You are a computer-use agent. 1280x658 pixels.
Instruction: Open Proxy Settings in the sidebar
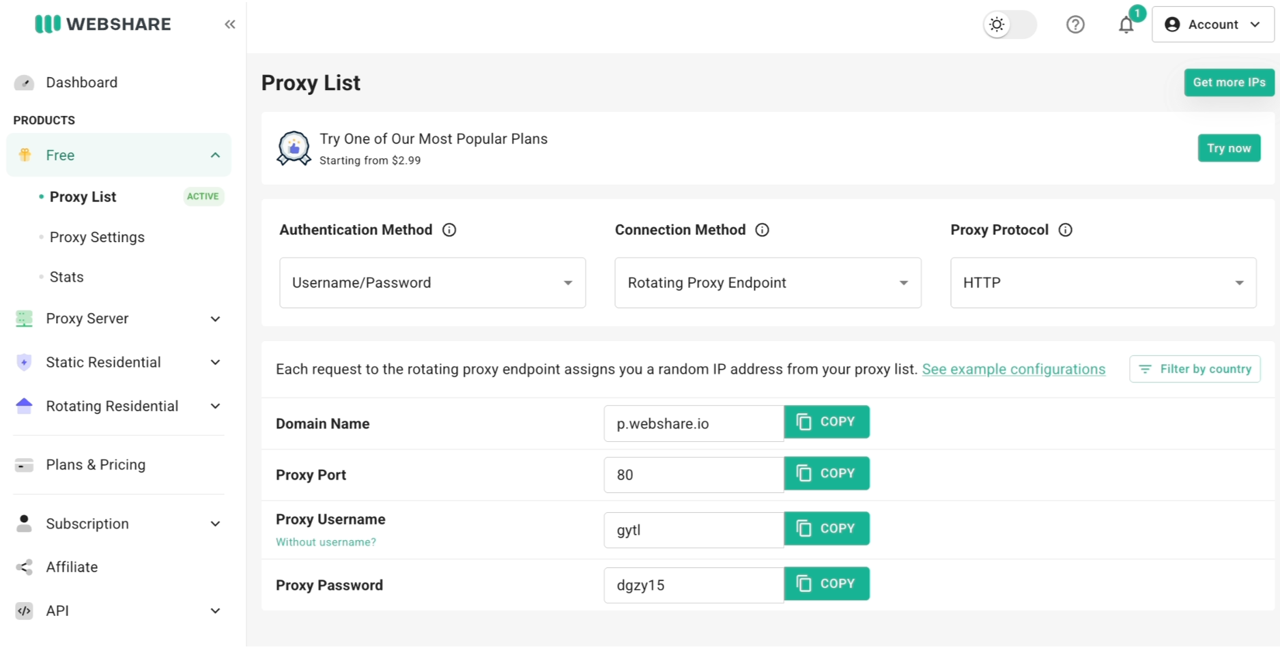coord(97,237)
